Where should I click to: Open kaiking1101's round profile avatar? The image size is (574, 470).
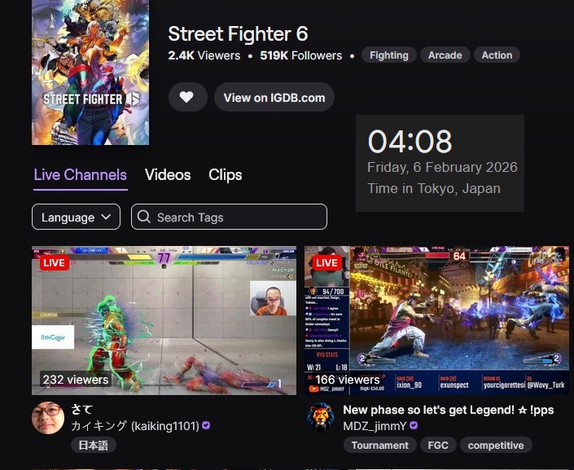point(48,418)
